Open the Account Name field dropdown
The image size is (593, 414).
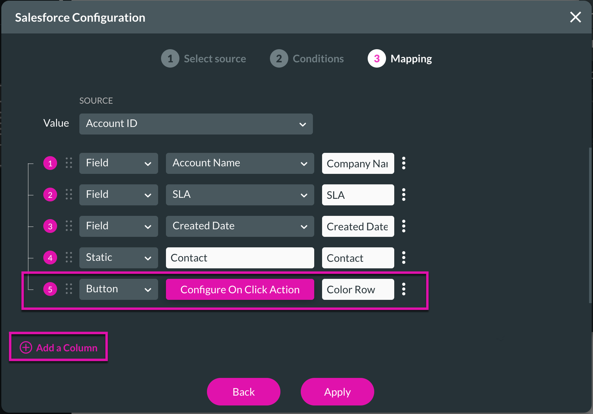pos(240,163)
